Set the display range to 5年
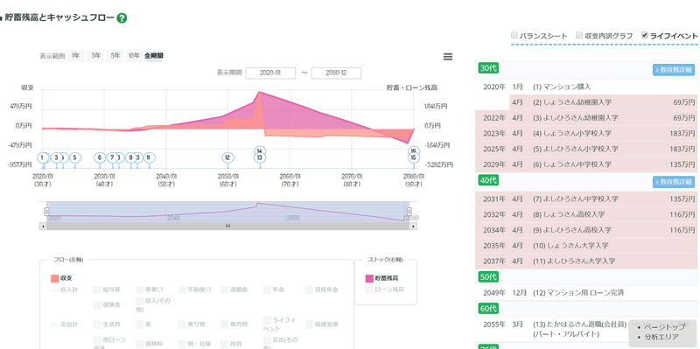The width and height of the screenshot is (700, 349). pos(115,56)
